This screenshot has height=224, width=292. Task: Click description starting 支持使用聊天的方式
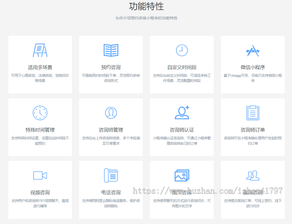point(182,203)
